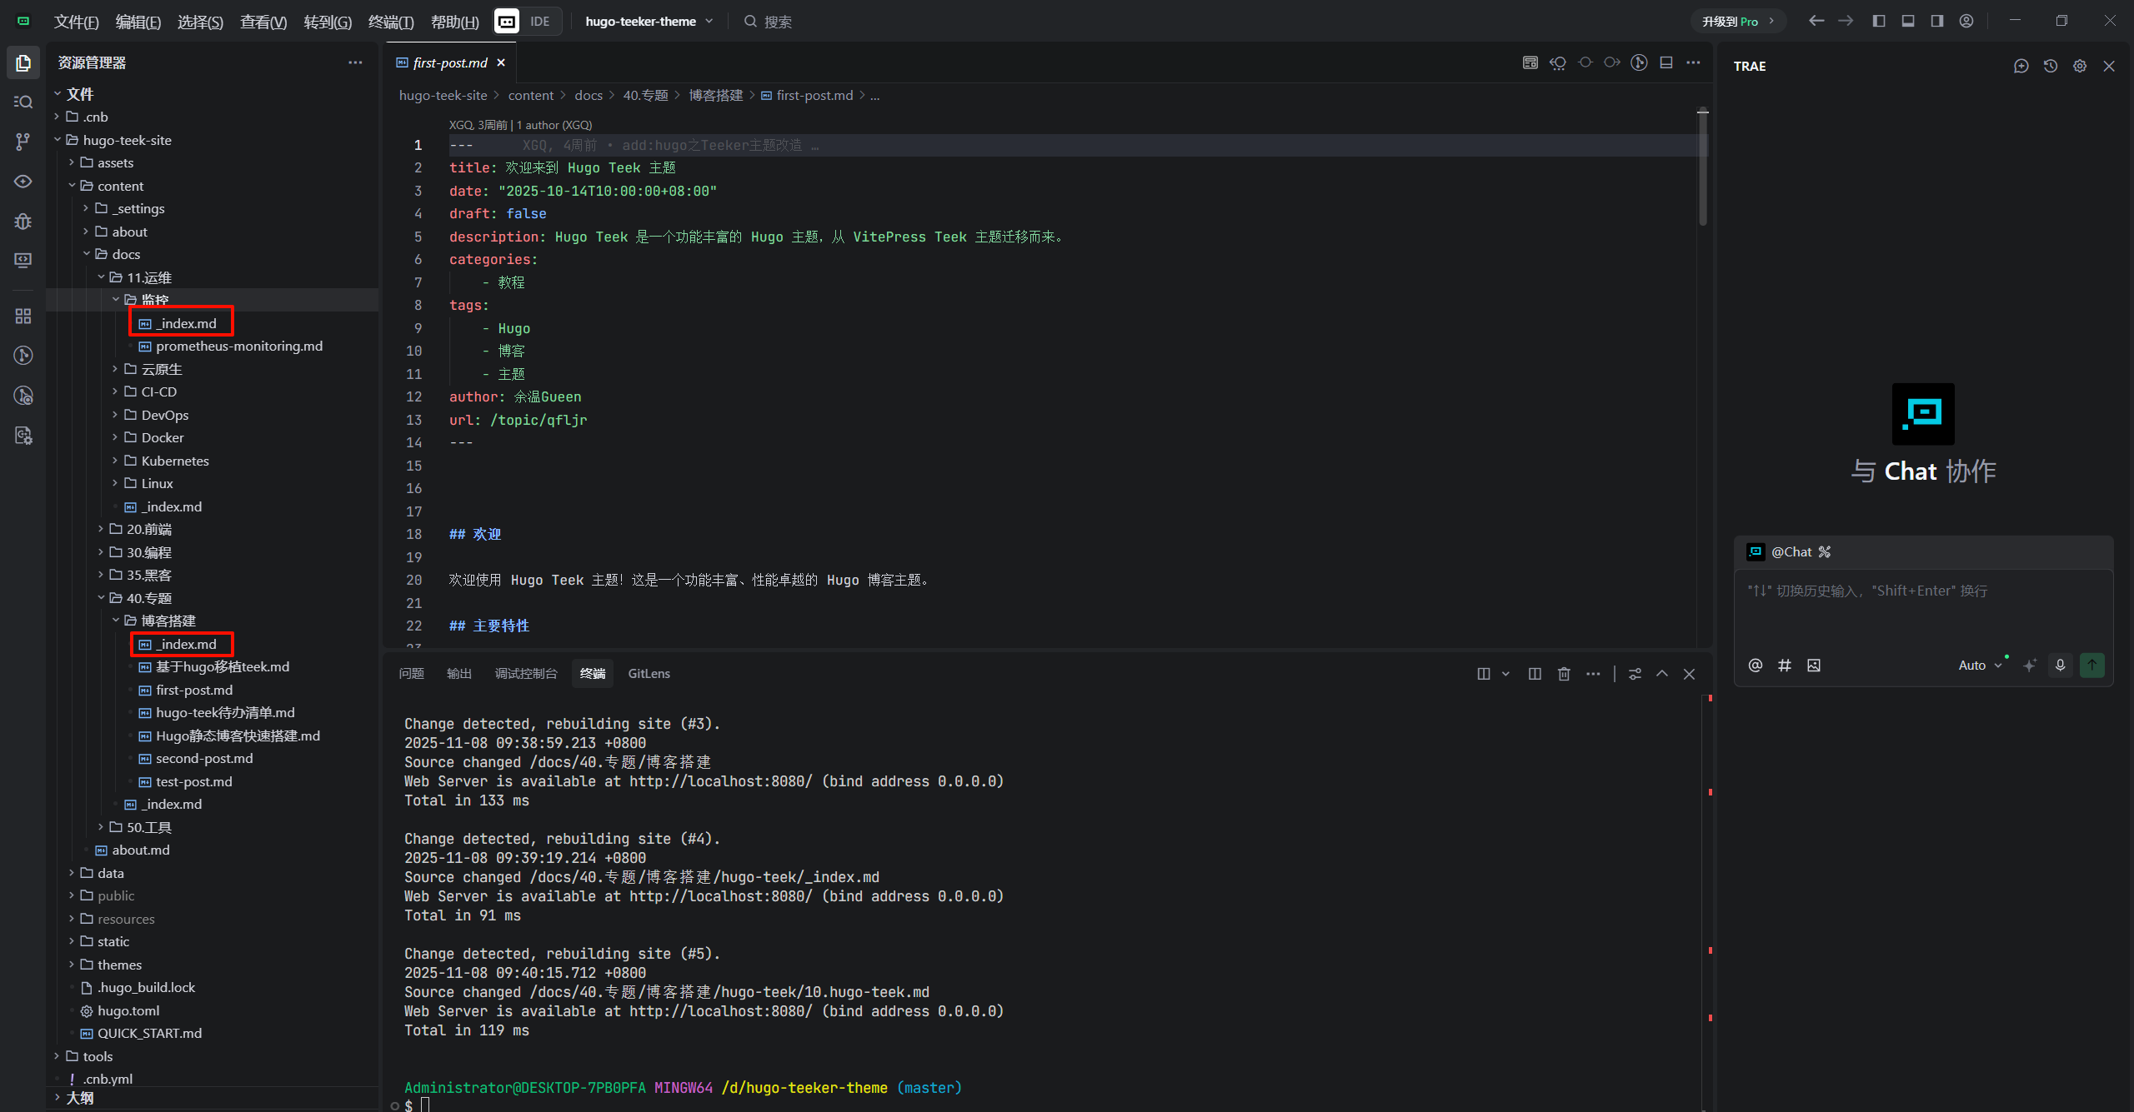Click the kill terminal trash icon
The width and height of the screenshot is (2134, 1112).
coord(1564,674)
